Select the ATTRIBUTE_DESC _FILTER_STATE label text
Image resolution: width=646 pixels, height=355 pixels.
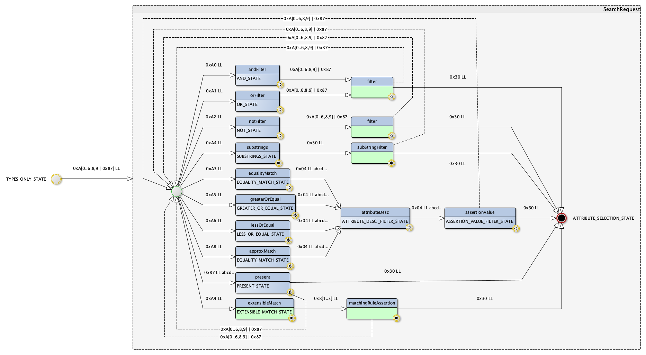coord(375,221)
